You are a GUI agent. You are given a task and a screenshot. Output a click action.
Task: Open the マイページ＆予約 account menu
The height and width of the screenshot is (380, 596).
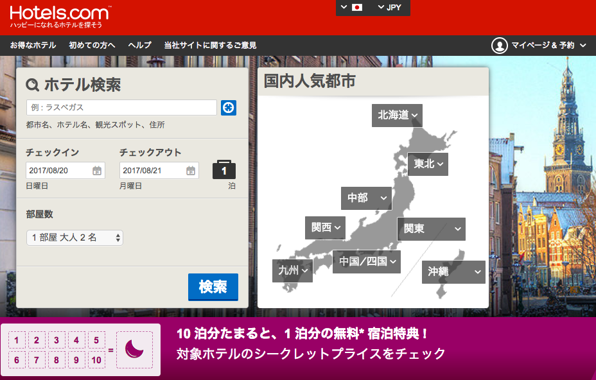point(539,46)
